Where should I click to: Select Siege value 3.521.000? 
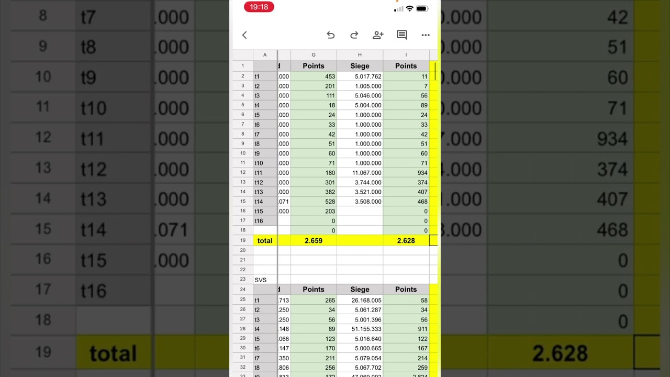point(360,192)
